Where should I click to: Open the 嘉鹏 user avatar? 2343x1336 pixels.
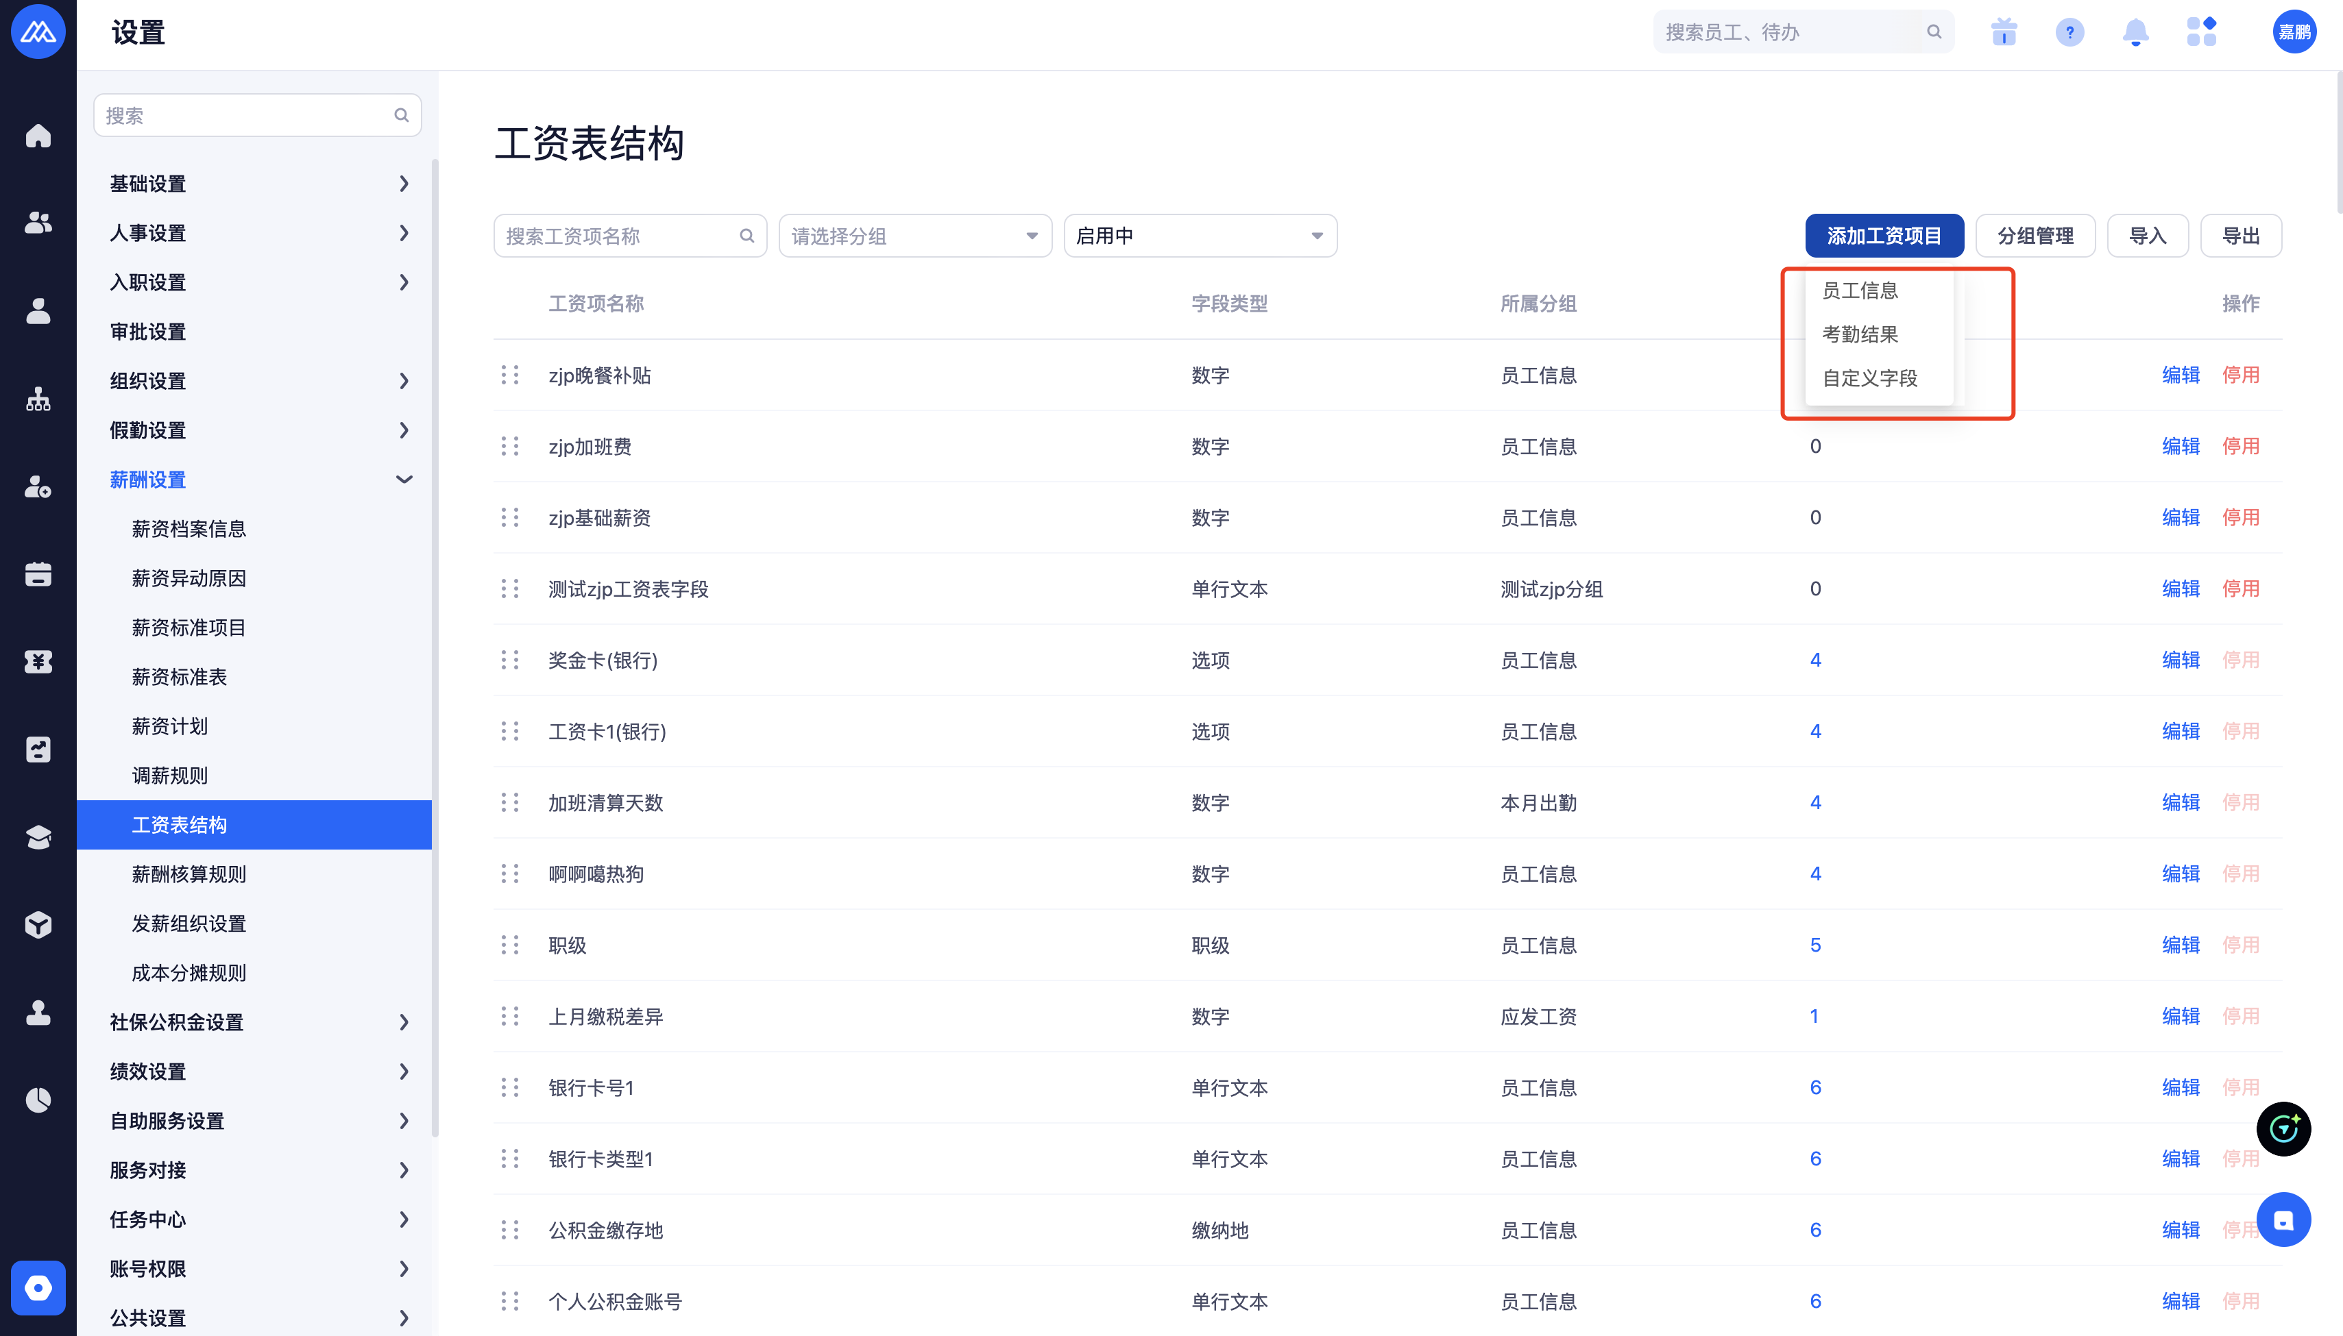tap(2294, 32)
